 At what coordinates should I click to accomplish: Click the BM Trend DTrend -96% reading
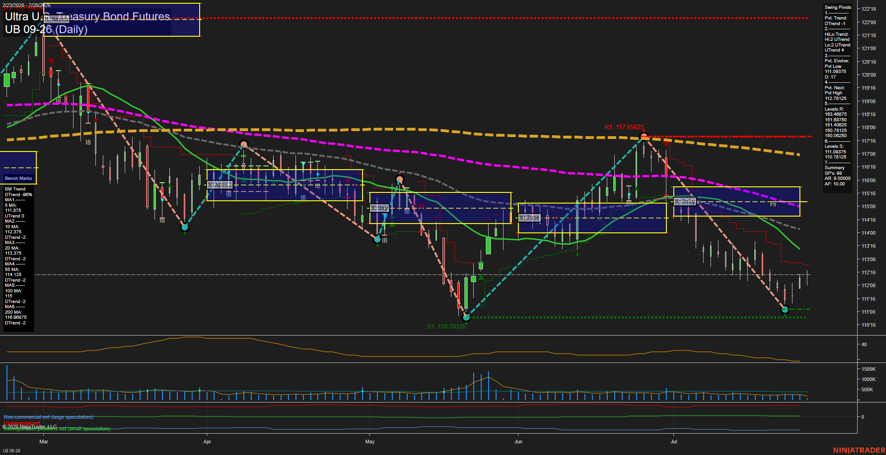pyautogui.click(x=19, y=195)
